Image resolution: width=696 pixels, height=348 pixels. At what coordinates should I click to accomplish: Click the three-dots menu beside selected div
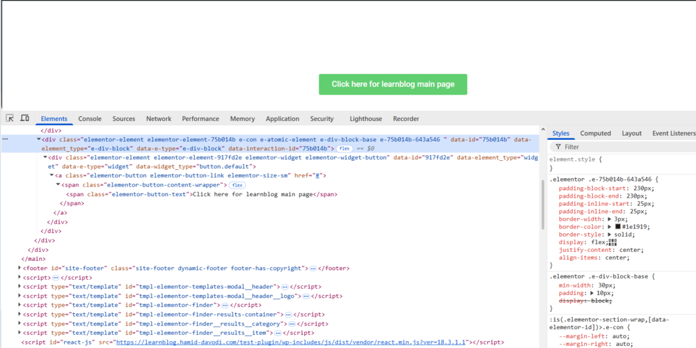[6, 139]
